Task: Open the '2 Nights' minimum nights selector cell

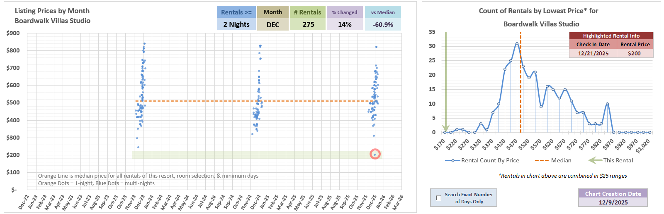Action: coord(236,24)
